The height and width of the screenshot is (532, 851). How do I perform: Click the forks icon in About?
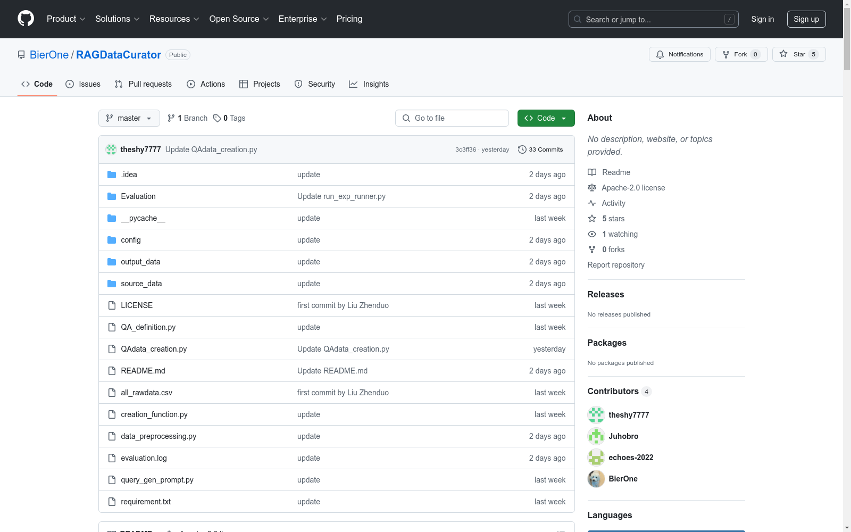[x=592, y=250]
